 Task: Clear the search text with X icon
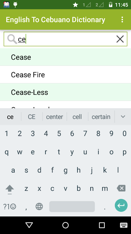click(120, 39)
